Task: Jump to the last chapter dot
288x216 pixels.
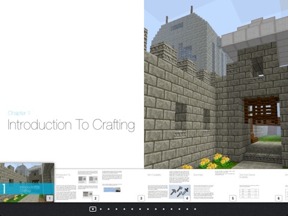Action: tap(195, 209)
